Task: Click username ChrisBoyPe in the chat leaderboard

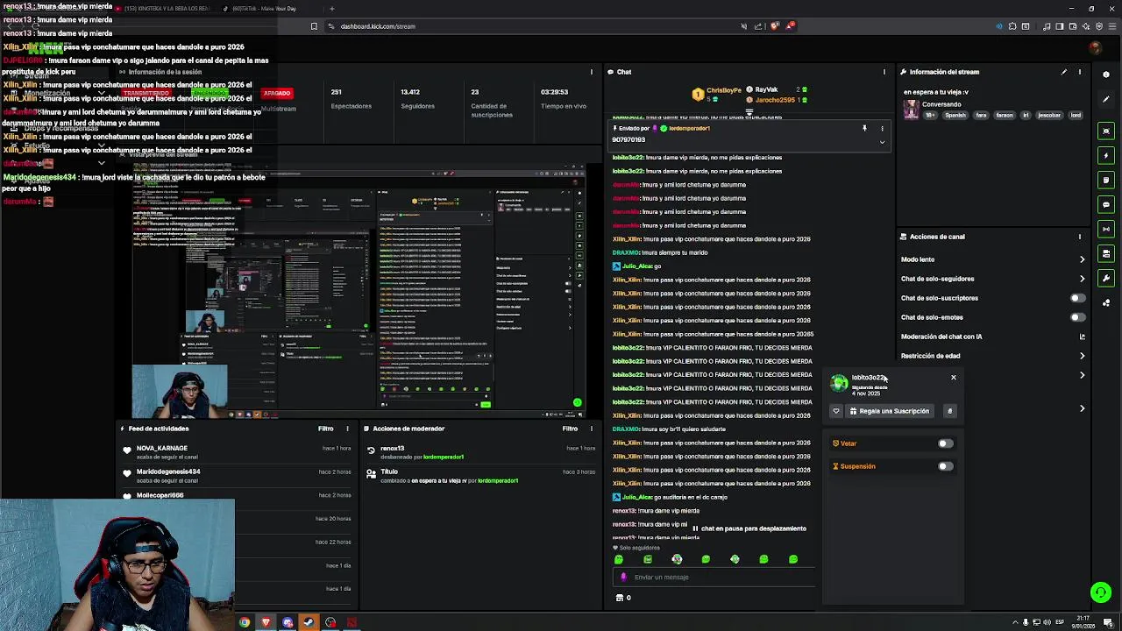Action: coord(724,90)
